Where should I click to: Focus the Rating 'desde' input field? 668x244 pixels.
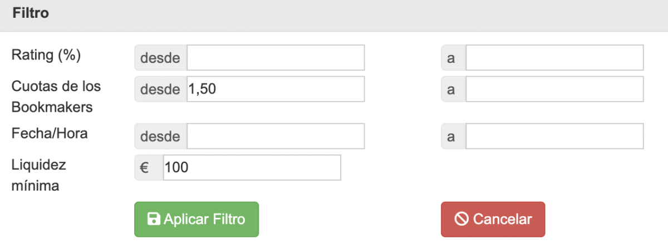[276, 58]
